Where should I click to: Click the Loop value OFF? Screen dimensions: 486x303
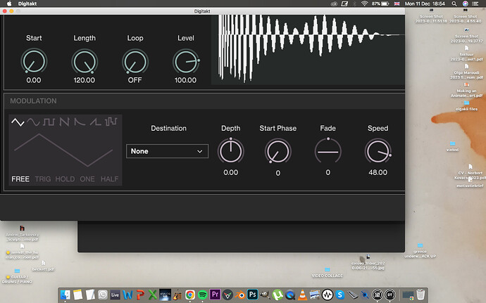135,80
